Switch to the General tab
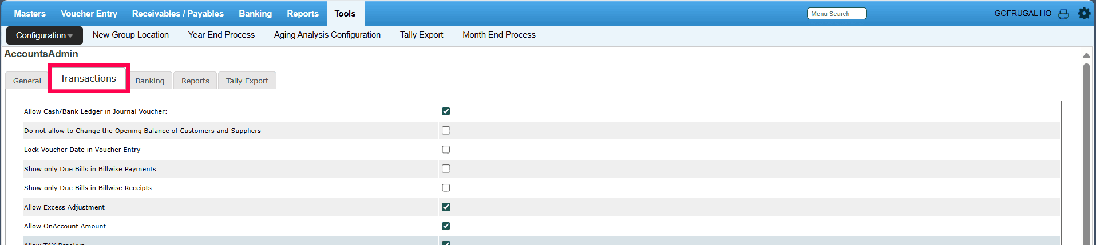The width and height of the screenshot is (1096, 245). pos(27,81)
